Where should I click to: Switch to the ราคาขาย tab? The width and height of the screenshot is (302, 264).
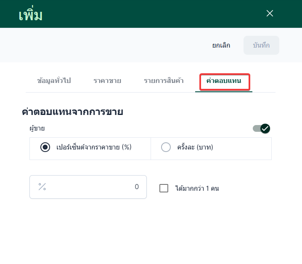pos(107,81)
